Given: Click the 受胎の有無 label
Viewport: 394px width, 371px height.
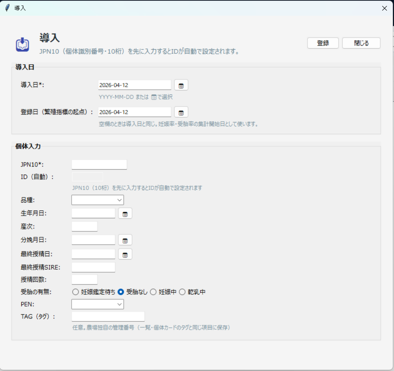Looking at the screenshot, I should (x=36, y=292).
